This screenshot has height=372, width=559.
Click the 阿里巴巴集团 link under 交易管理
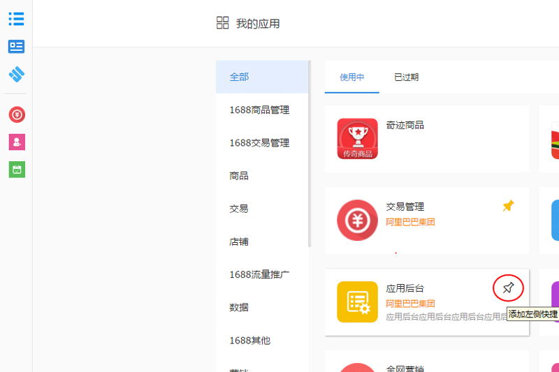(410, 222)
